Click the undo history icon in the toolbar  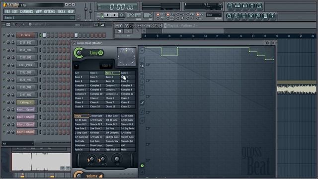(229, 16)
